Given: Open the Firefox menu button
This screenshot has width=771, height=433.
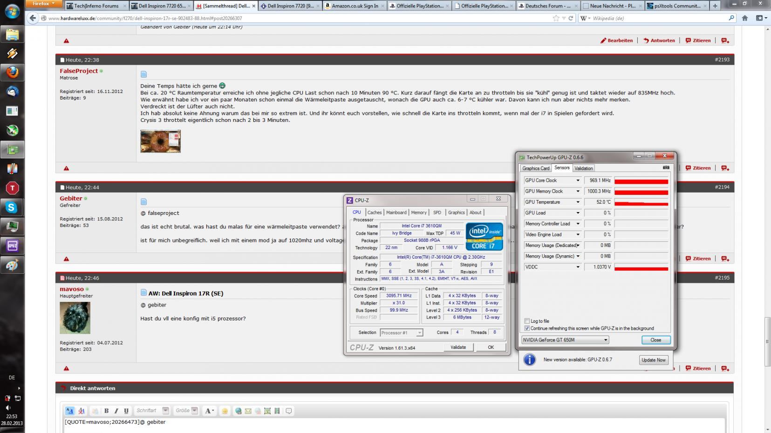Looking at the screenshot, I should [43, 4].
